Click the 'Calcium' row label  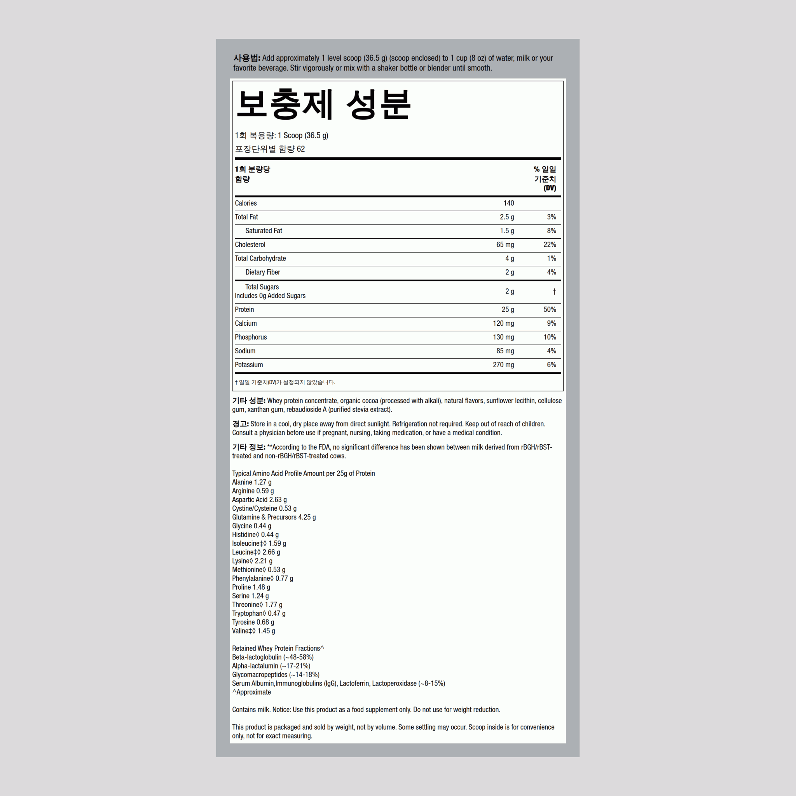point(246,323)
